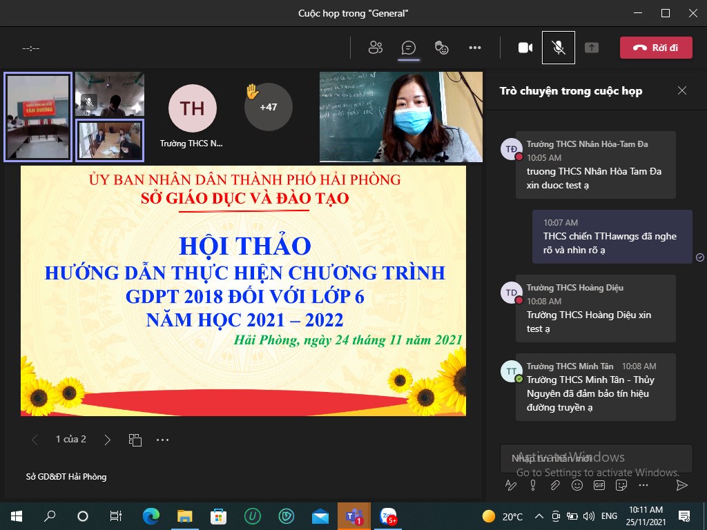707x530 pixels.
Task: Open the +47 additional participants overflow
Action: point(268,107)
